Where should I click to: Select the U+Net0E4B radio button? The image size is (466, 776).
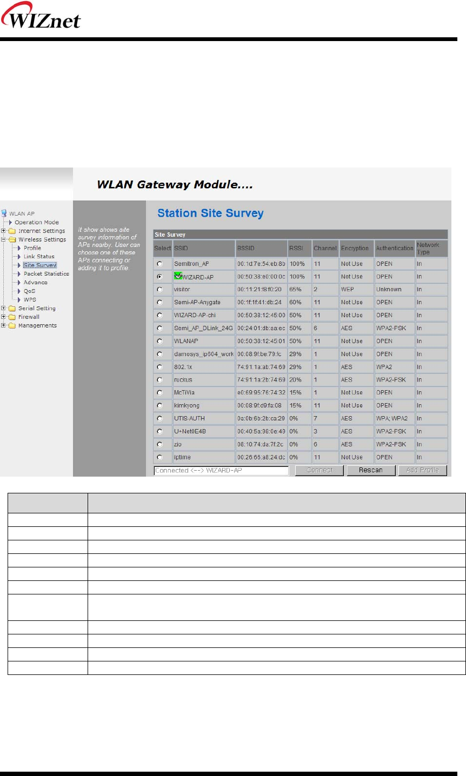point(159,431)
